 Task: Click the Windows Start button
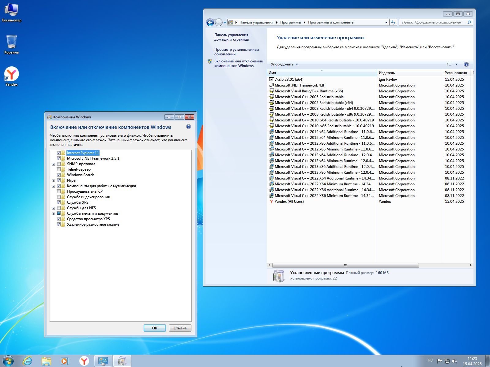pos(8,361)
